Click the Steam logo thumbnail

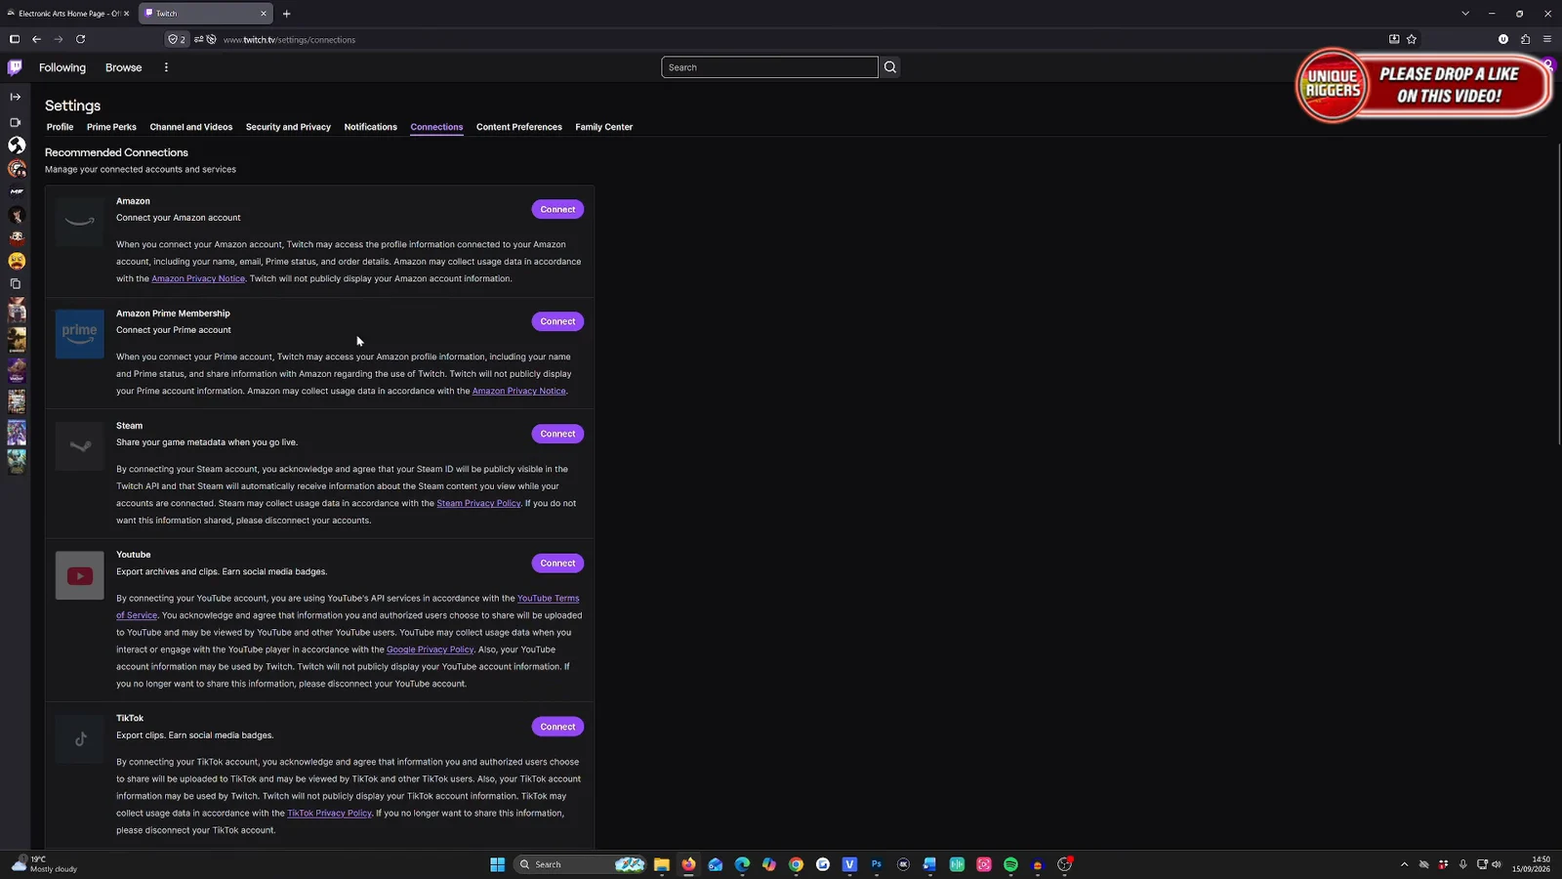click(79, 446)
